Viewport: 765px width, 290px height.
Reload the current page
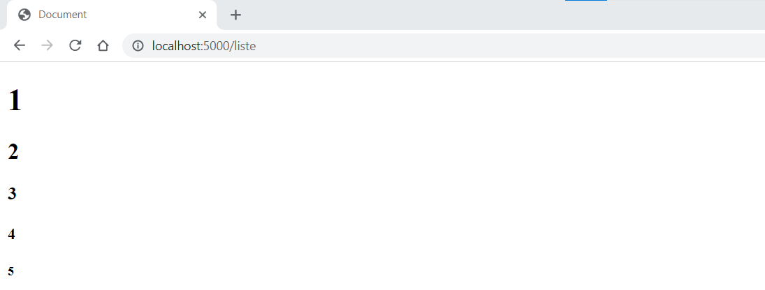click(75, 46)
